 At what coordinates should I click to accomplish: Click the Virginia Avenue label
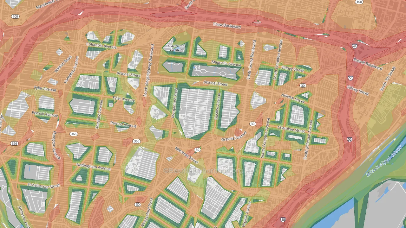[x=247, y=214]
